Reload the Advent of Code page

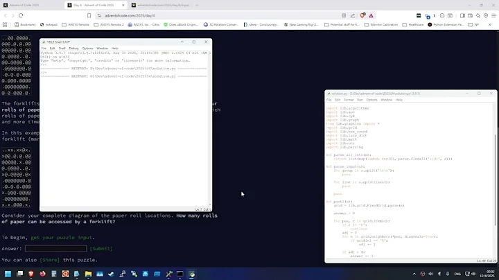tap(21, 15)
